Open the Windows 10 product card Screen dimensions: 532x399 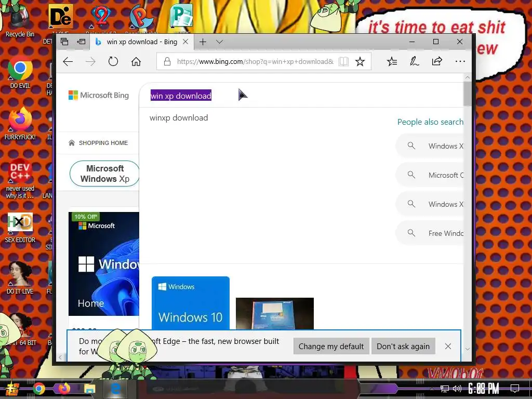tap(191, 303)
